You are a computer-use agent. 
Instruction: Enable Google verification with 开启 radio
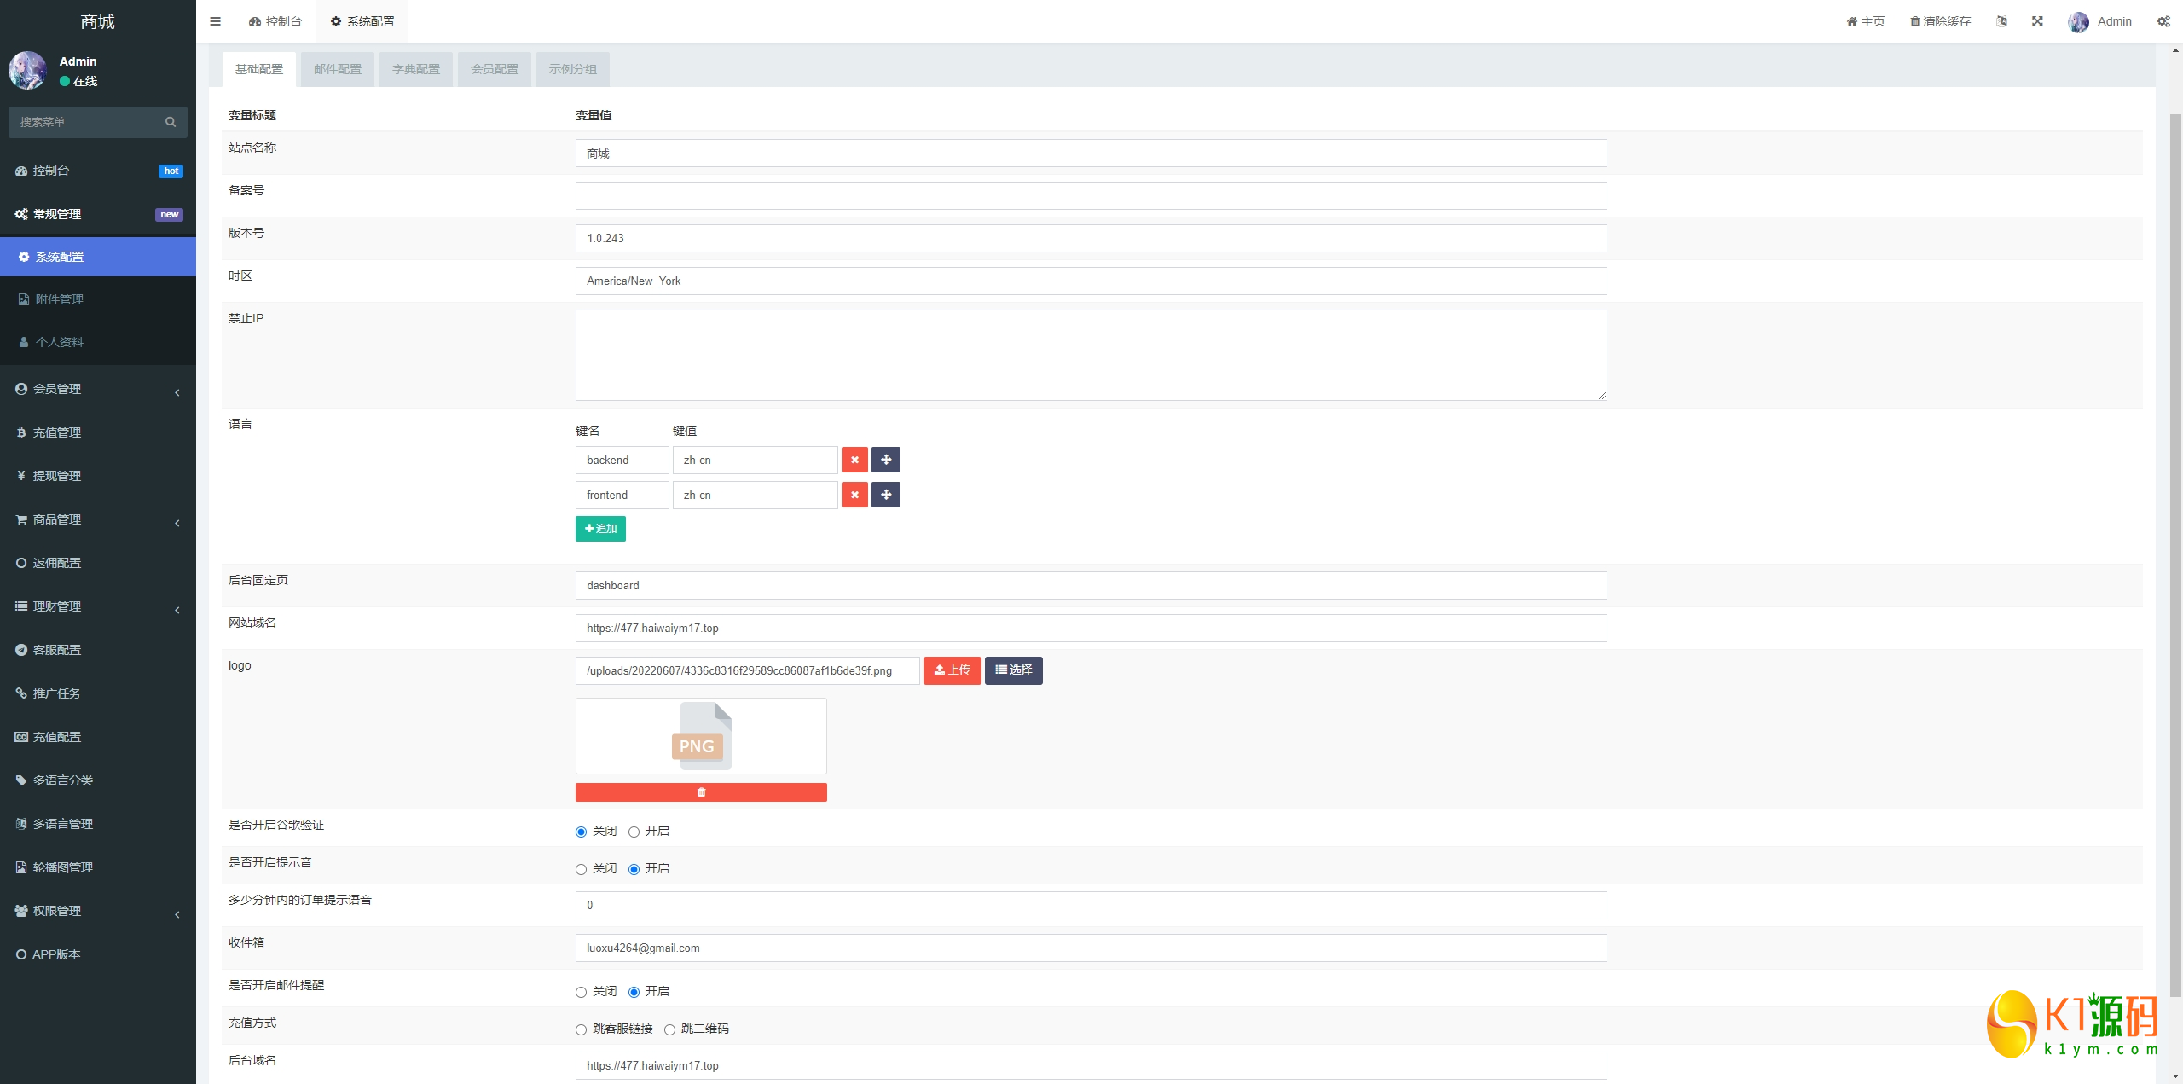(634, 832)
